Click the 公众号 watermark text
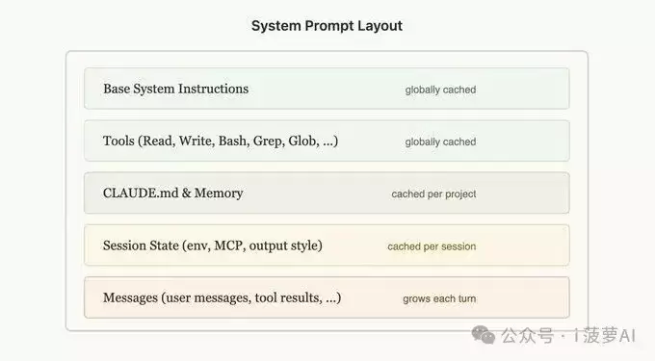 pyautogui.click(x=528, y=336)
